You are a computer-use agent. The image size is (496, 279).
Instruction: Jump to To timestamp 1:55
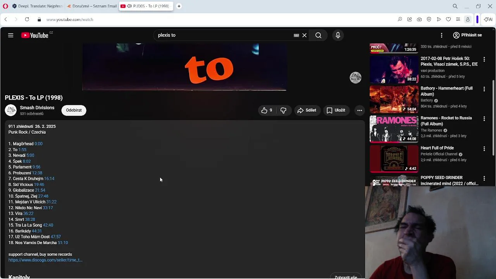tap(22, 150)
